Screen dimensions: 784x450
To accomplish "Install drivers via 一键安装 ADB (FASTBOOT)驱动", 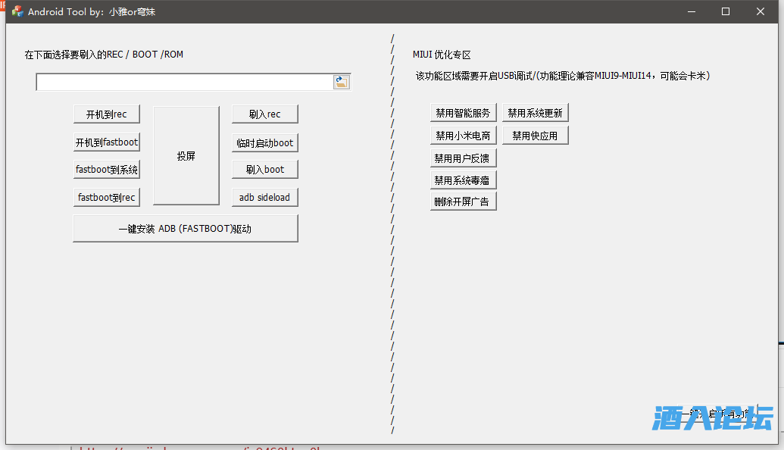I will pos(186,229).
